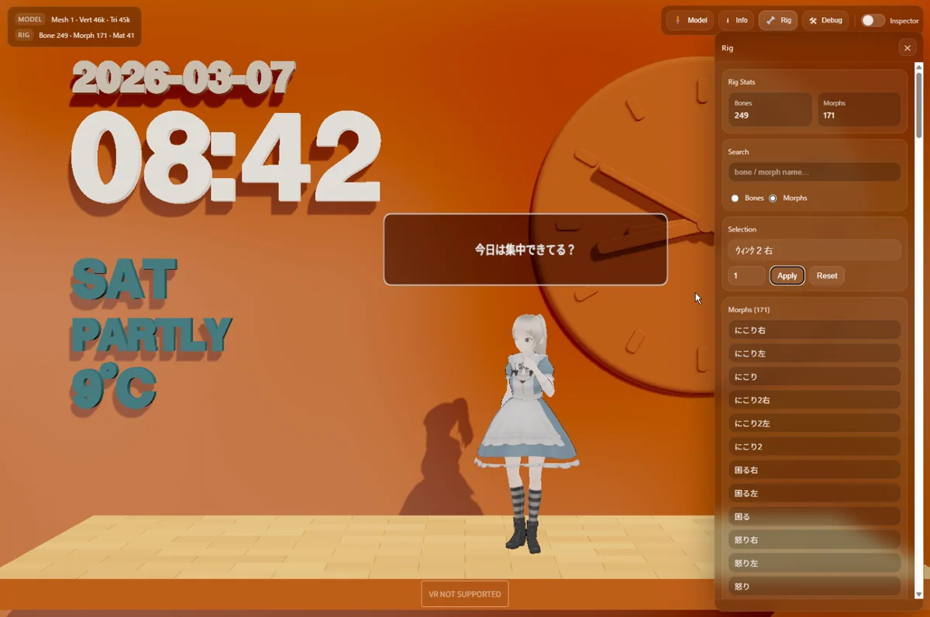This screenshot has height=617, width=930.
Task: Select the にこり右 morph
Action: (x=814, y=330)
